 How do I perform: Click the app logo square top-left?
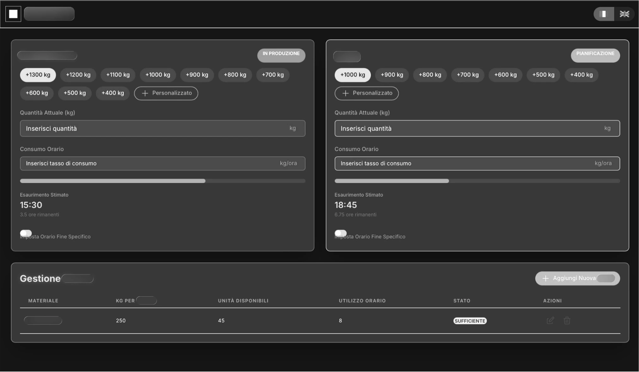(x=13, y=14)
